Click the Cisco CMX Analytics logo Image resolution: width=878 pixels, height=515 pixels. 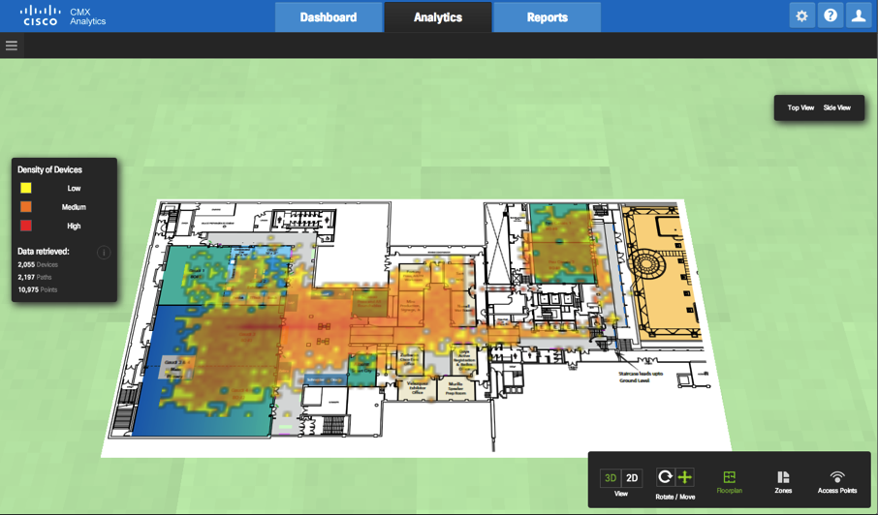pos(63,16)
